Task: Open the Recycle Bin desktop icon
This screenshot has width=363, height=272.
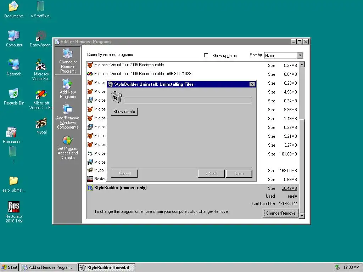Action: coord(14,93)
